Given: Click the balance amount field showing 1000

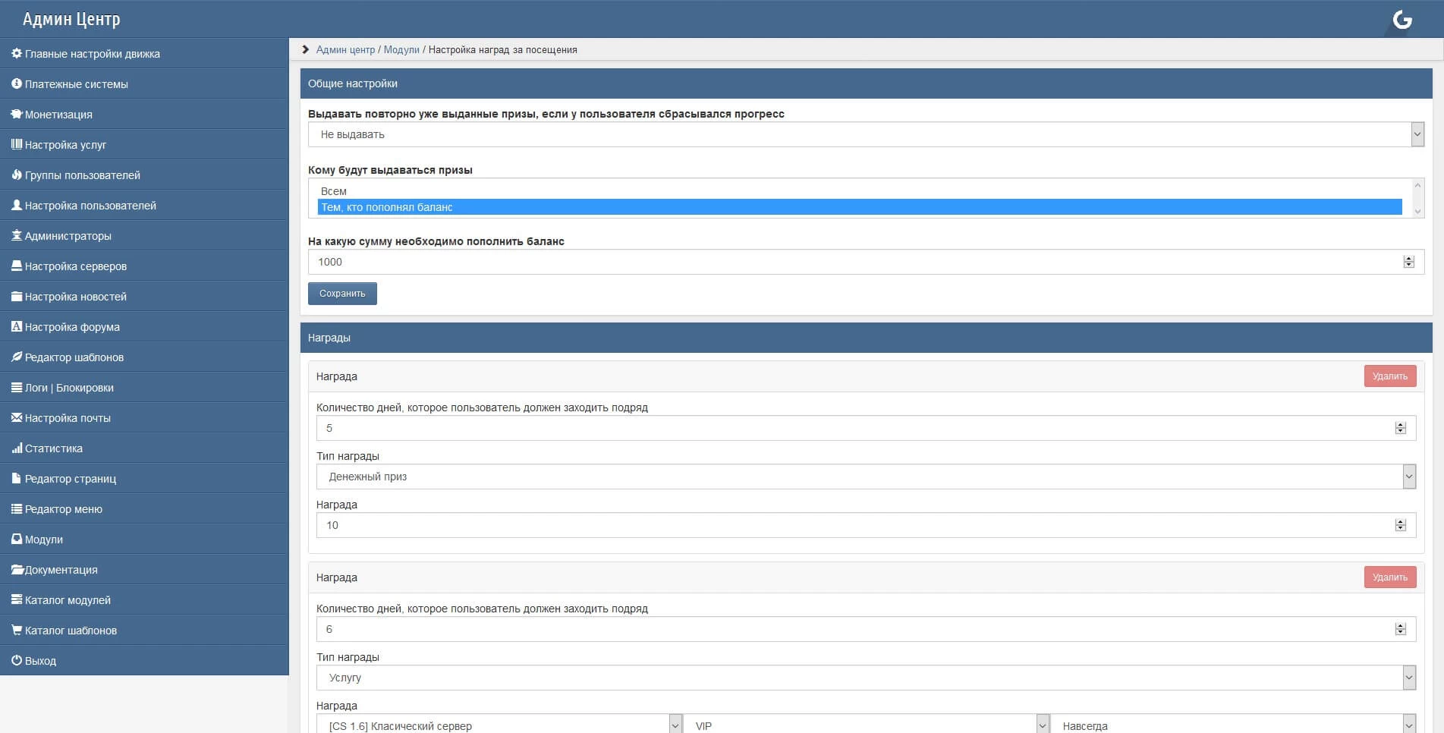Looking at the screenshot, I should (866, 262).
